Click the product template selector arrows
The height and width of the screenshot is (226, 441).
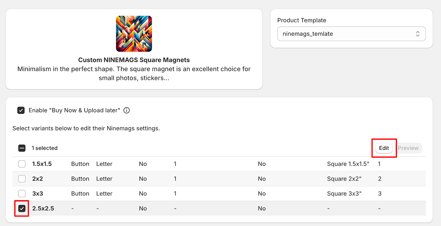tap(418, 34)
